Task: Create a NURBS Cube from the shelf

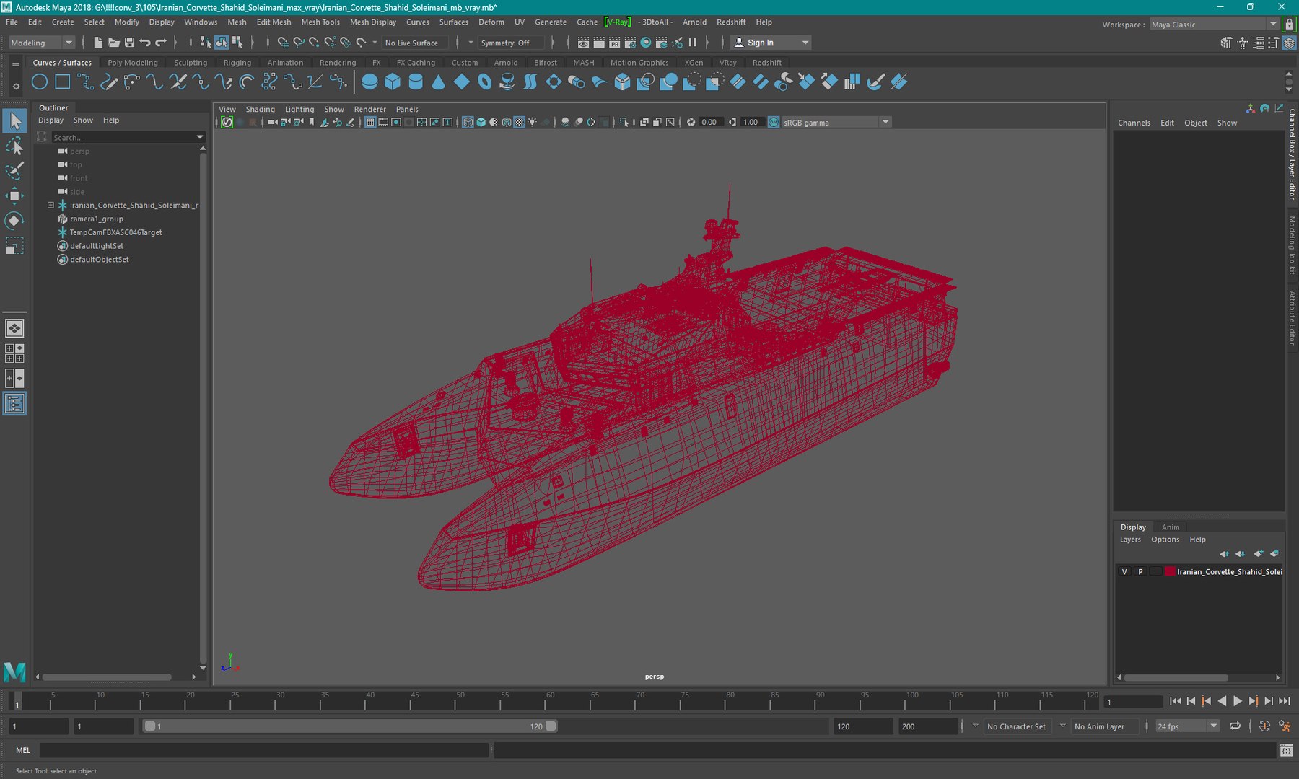Action: click(393, 82)
